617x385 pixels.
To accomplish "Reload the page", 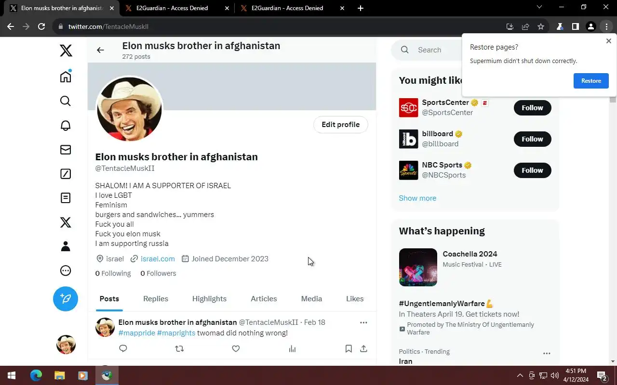I will pos(41,26).
